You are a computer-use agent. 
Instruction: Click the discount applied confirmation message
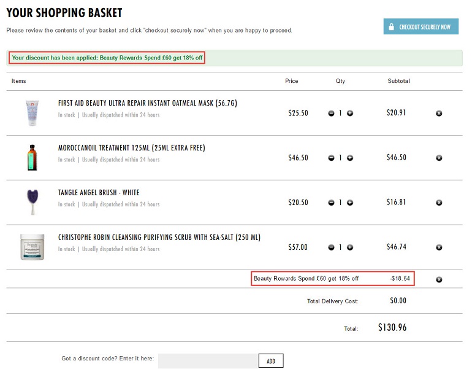(x=107, y=58)
